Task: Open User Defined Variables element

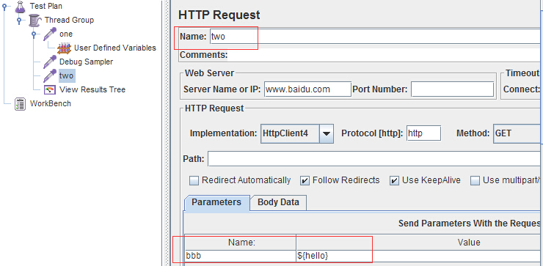Action: 115,48
